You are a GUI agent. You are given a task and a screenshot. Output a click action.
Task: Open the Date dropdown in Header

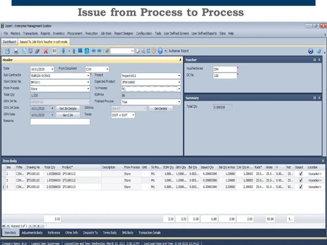52,69
